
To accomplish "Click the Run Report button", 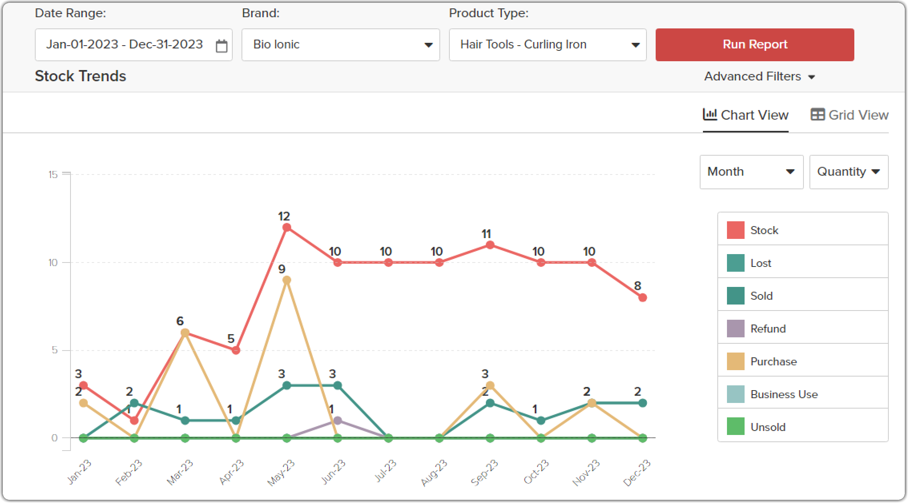I will tap(755, 44).
